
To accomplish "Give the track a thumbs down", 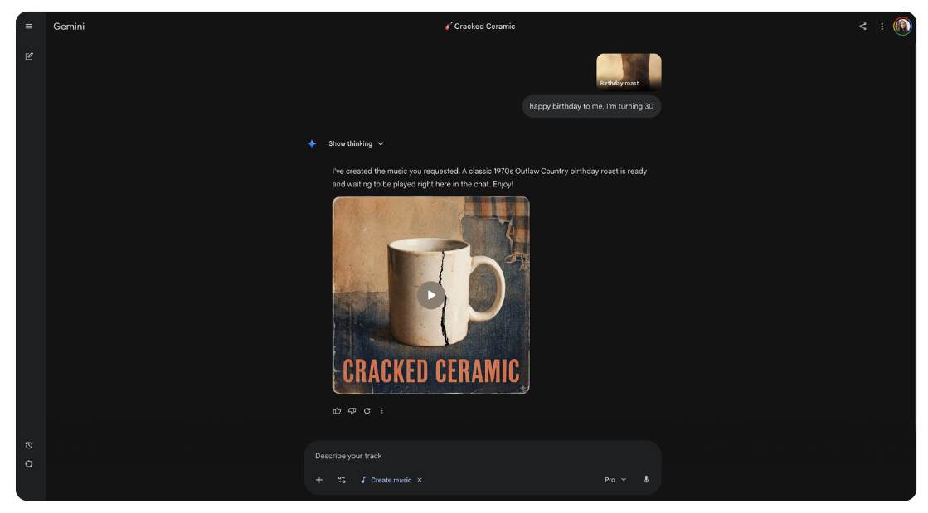I will click(x=352, y=410).
